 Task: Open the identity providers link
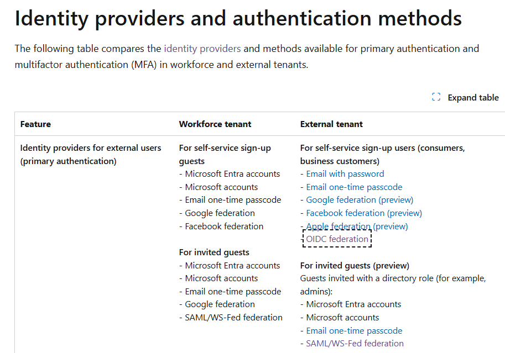202,49
